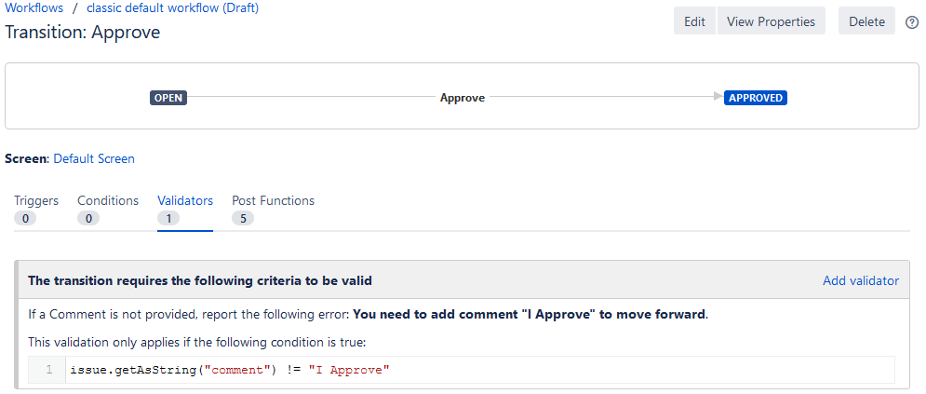Viewport: 926px width, 394px height.
Task: Select the Validators tab
Action: pos(185,200)
